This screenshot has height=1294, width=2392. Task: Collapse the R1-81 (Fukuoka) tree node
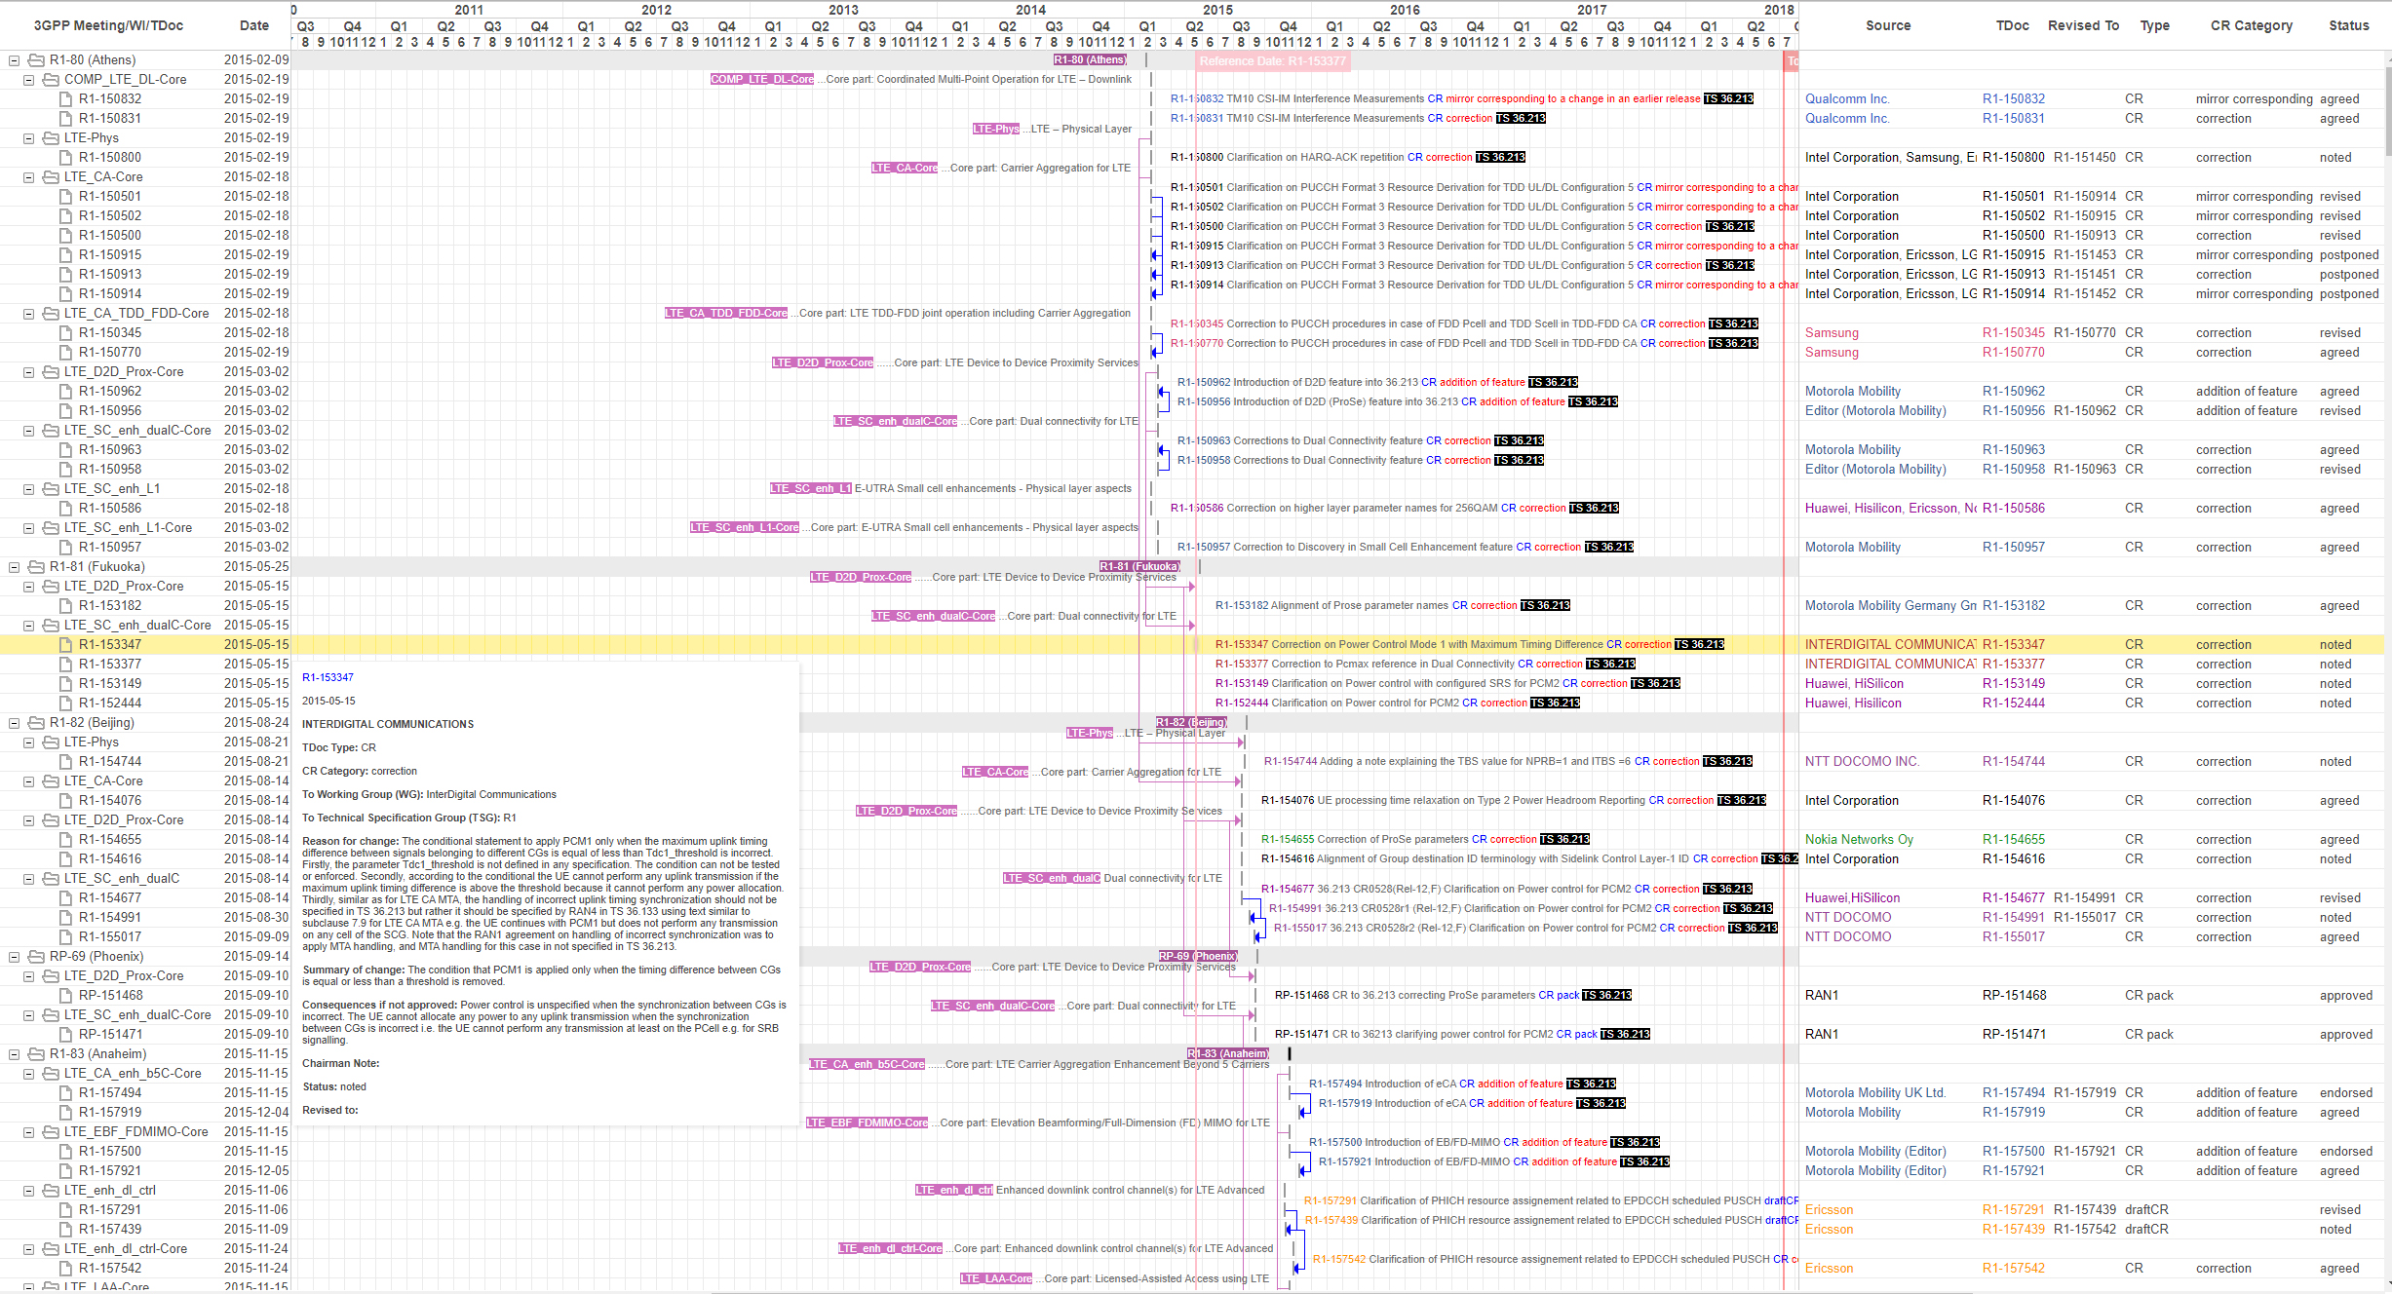pos(15,567)
